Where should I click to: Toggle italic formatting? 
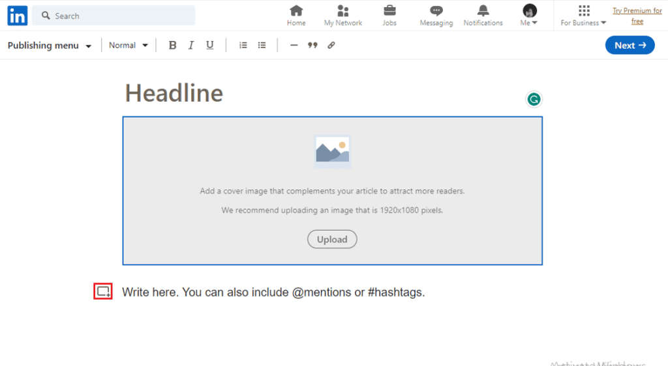[191, 46]
